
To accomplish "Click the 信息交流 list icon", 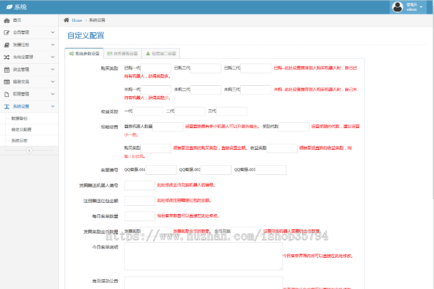I will click(x=7, y=82).
